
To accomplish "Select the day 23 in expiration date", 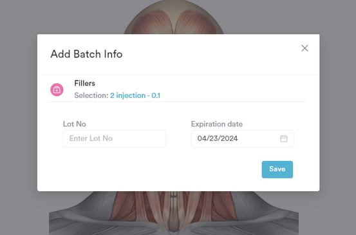I will point(213,138).
